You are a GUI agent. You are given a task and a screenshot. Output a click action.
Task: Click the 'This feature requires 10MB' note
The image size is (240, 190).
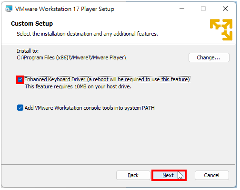[x=78, y=86]
